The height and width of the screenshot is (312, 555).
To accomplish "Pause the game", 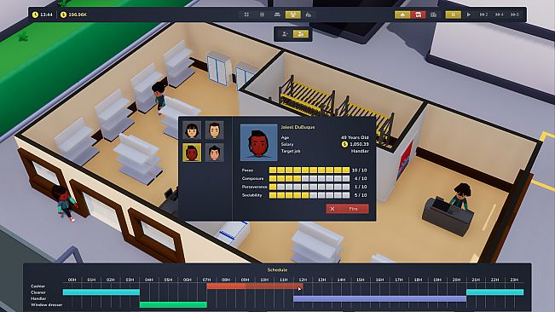I will click(x=453, y=14).
